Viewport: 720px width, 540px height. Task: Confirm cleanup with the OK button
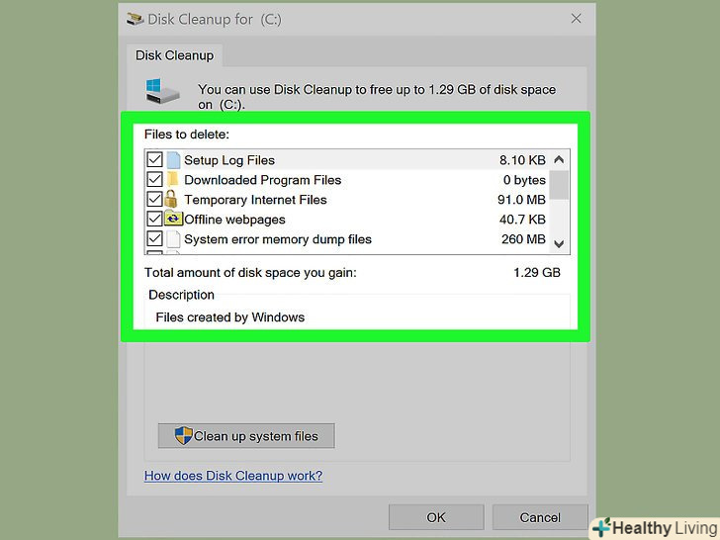(436, 517)
